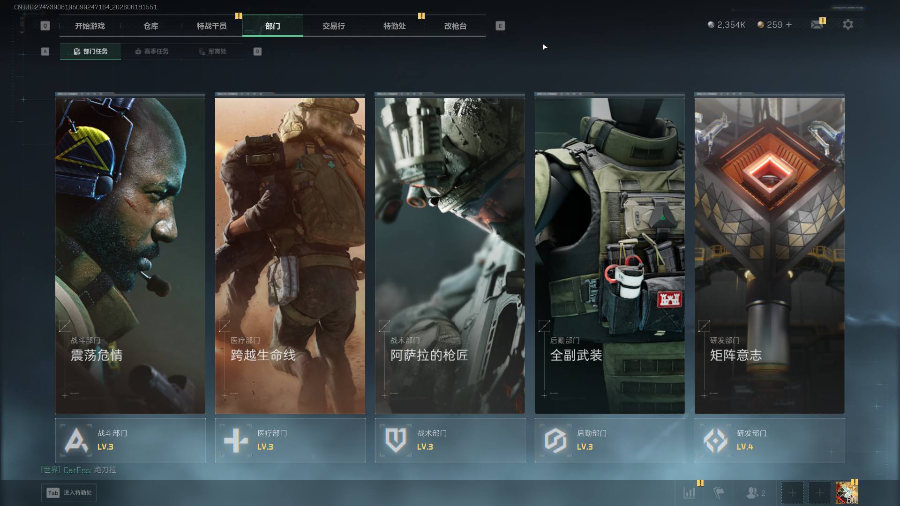Image resolution: width=900 pixels, height=506 pixels.
Task: Click the expand icon on 全副武装 card
Action: coord(544,326)
